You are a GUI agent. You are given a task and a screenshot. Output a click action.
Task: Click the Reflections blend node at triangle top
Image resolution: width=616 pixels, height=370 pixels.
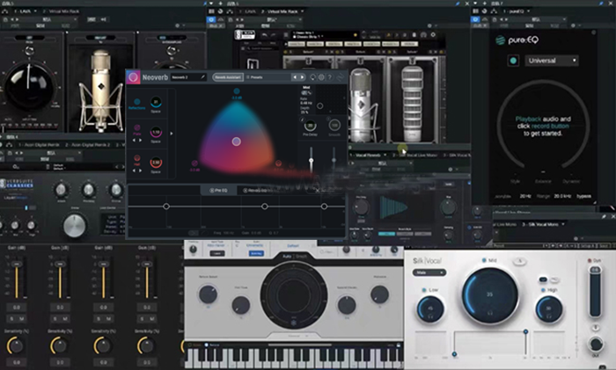pyautogui.click(x=237, y=91)
